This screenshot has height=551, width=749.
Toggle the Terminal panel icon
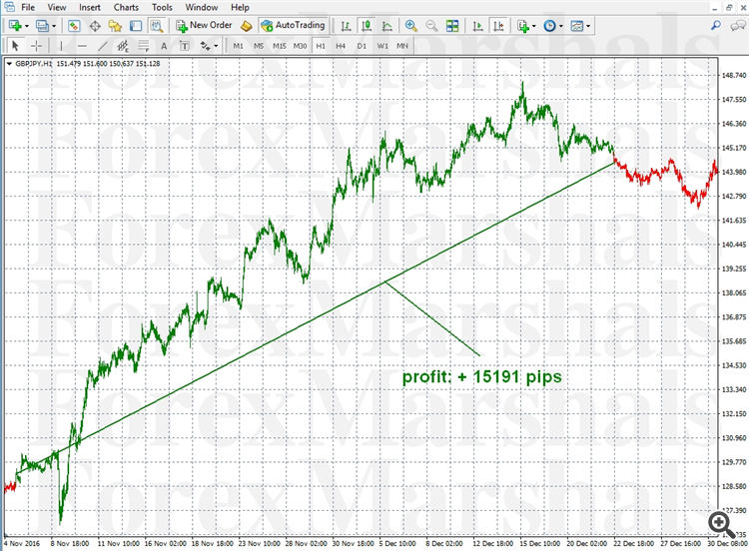pos(136,26)
